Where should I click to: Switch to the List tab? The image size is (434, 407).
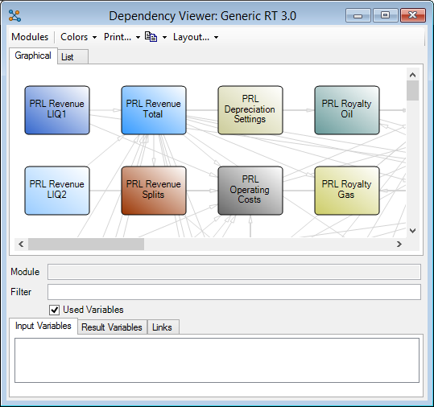[x=72, y=57]
